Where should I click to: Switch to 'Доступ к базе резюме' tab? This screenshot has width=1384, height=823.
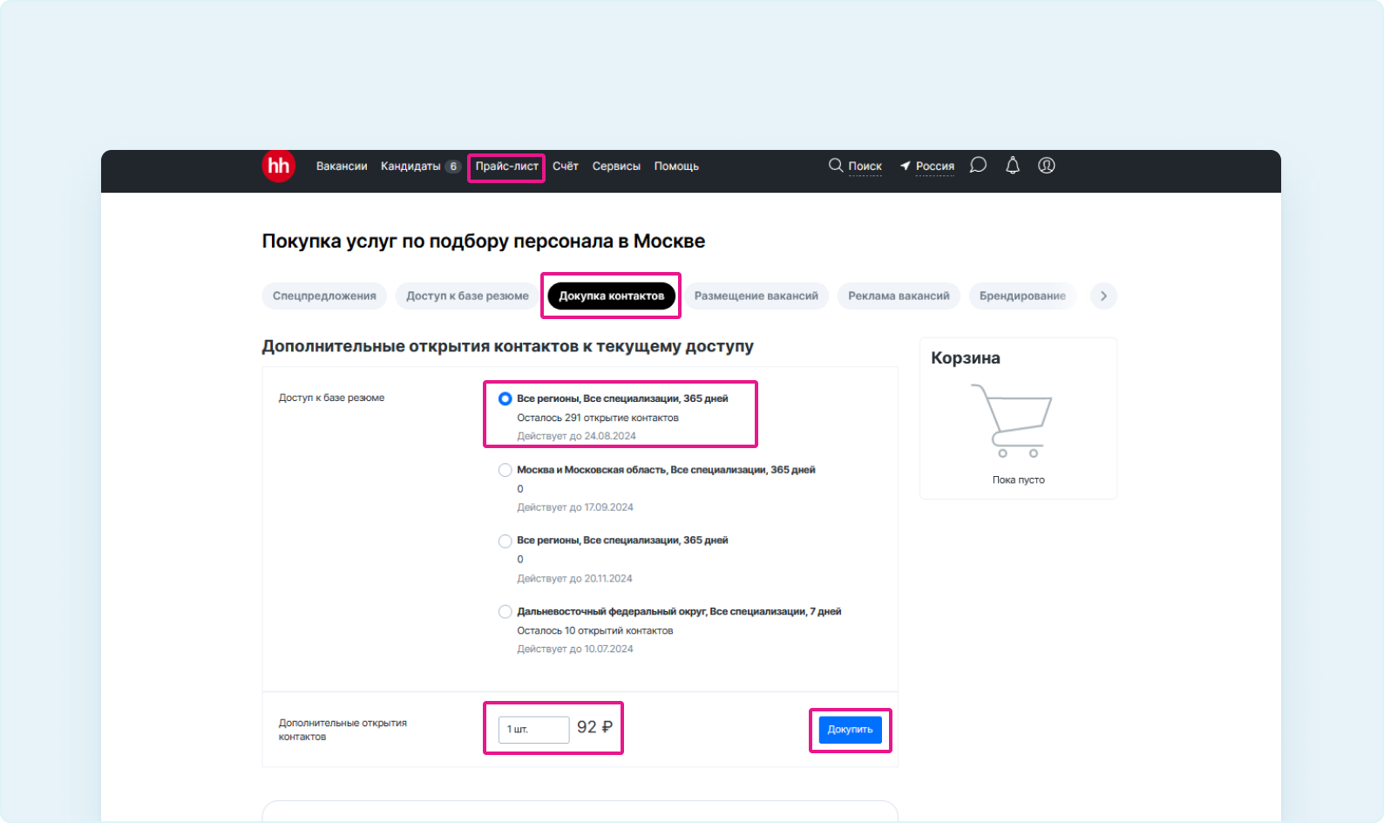pyautogui.click(x=467, y=296)
